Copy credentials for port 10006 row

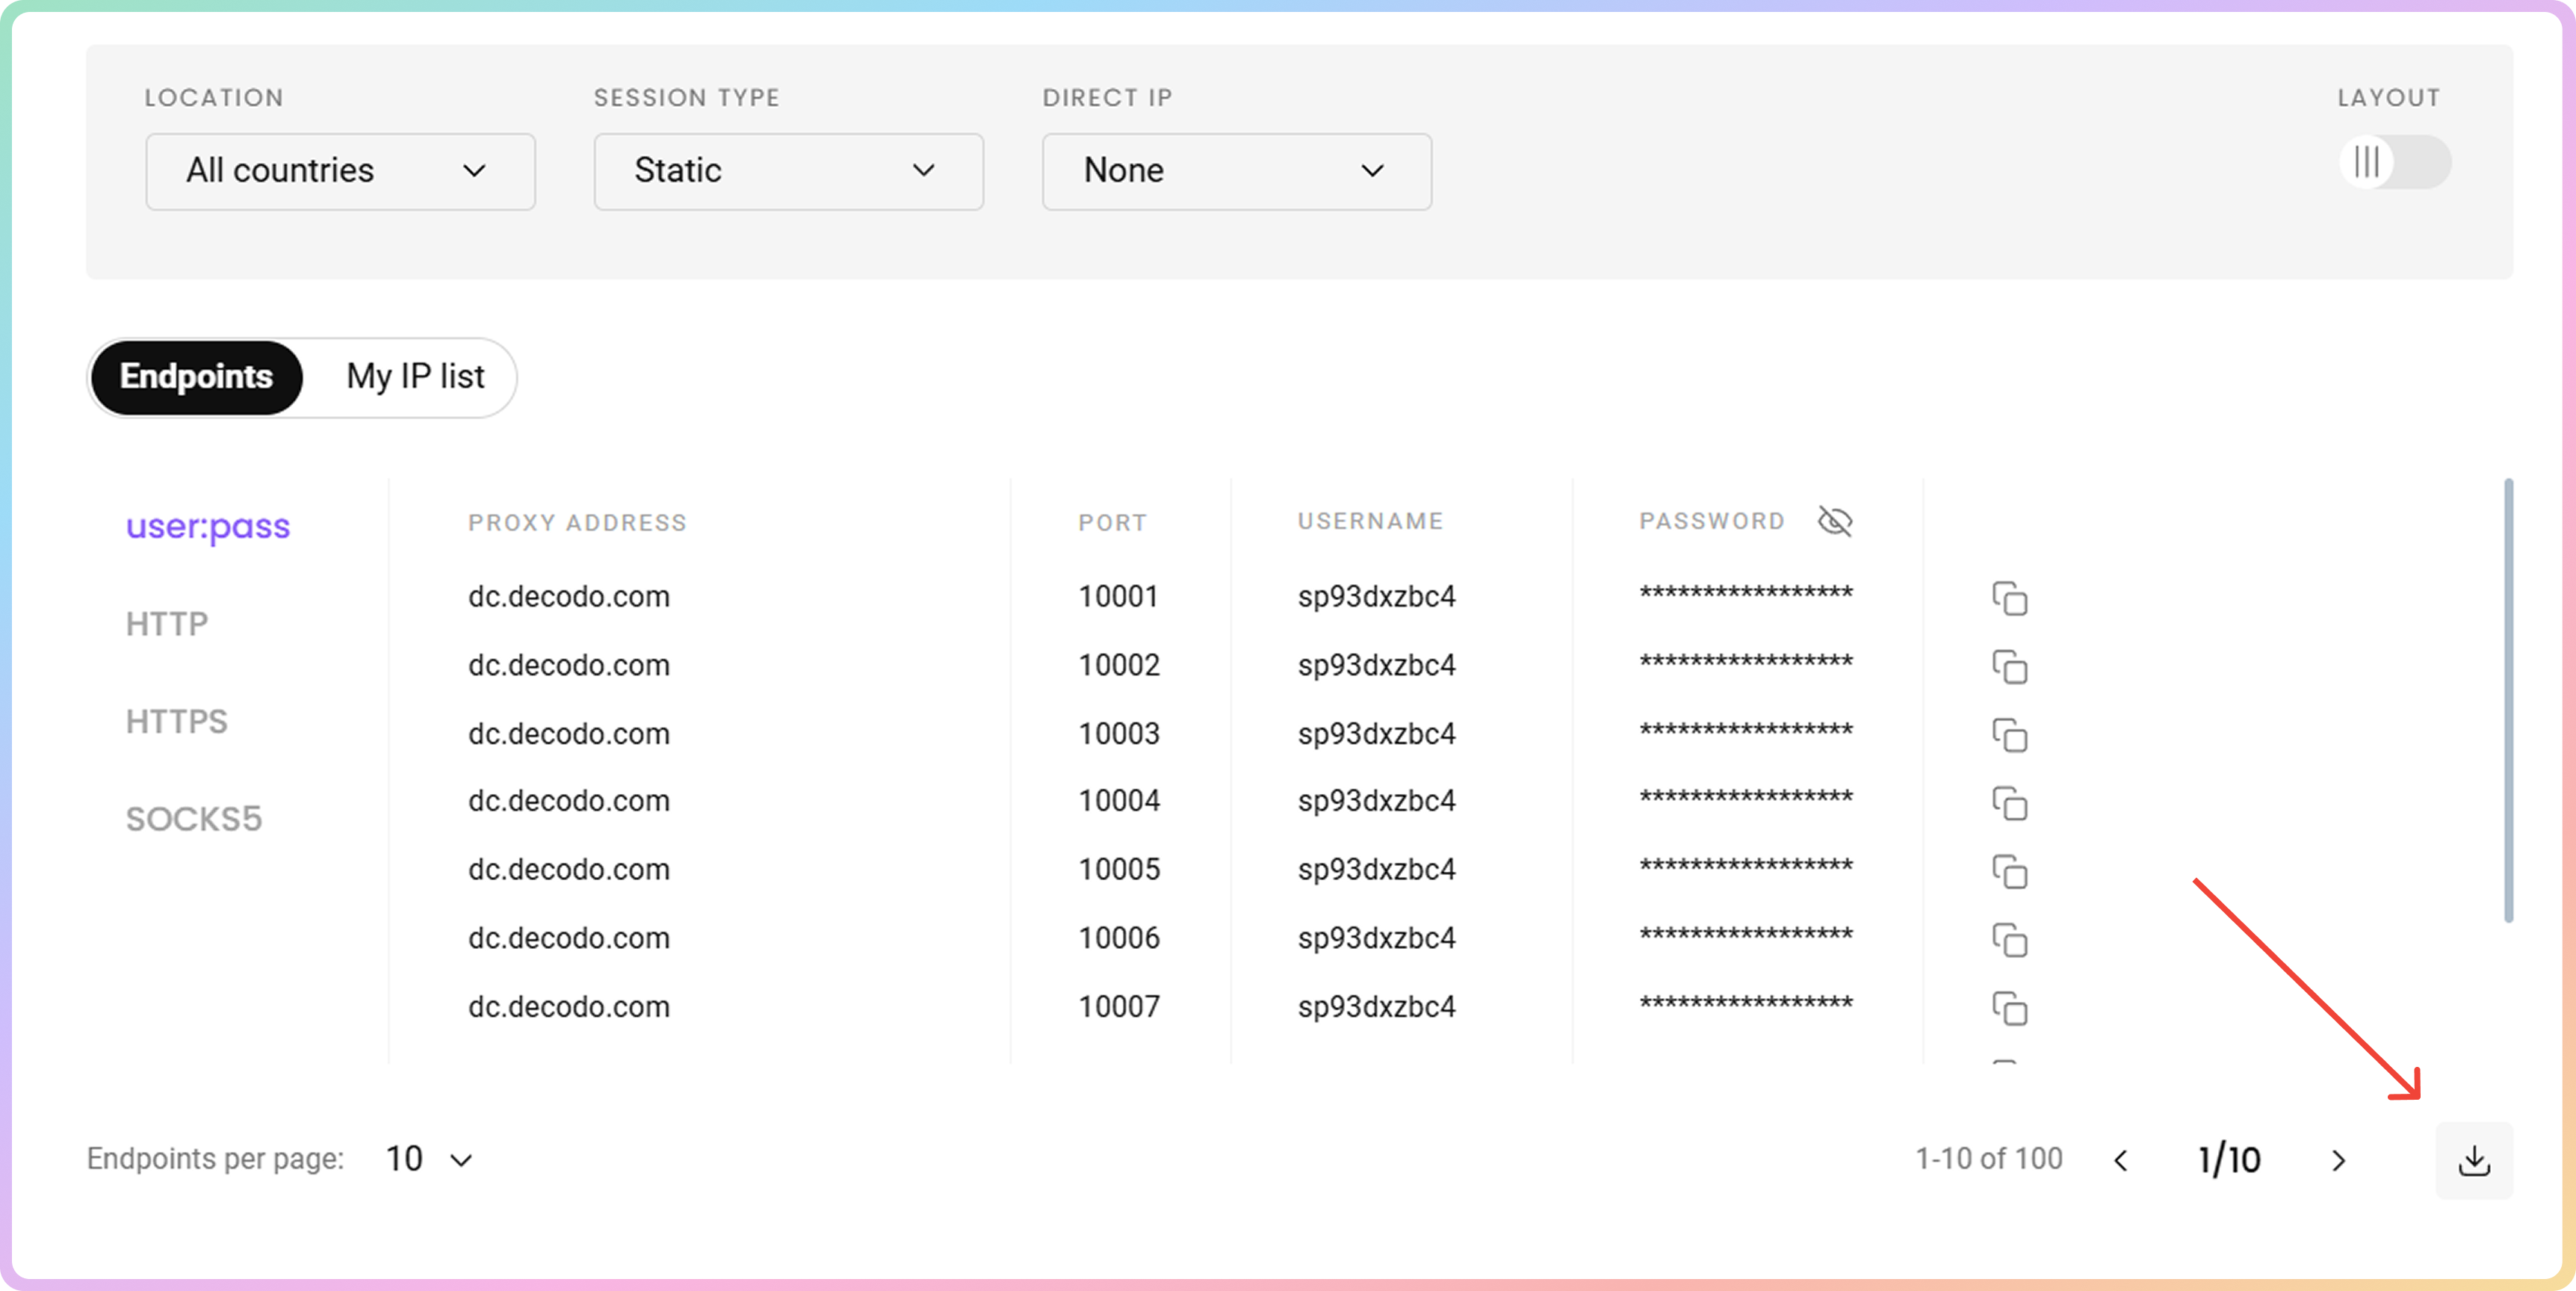pyautogui.click(x=2009, y=940)
